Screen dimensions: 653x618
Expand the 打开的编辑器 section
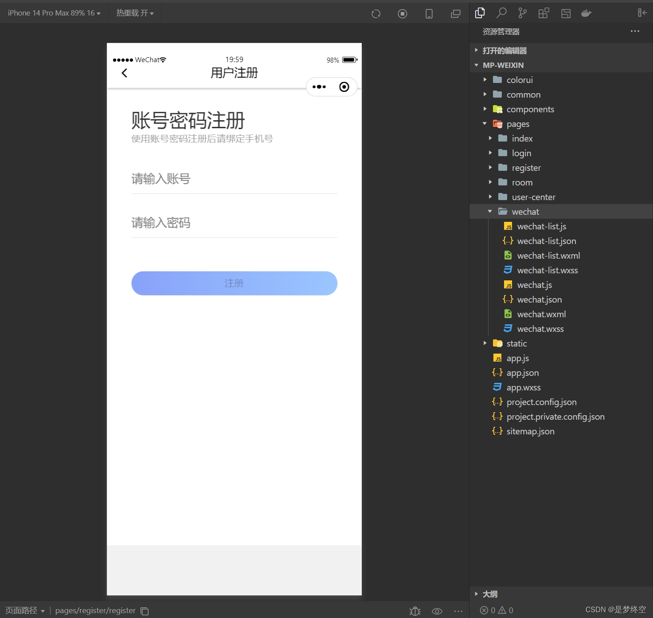(x=561, y=51)
